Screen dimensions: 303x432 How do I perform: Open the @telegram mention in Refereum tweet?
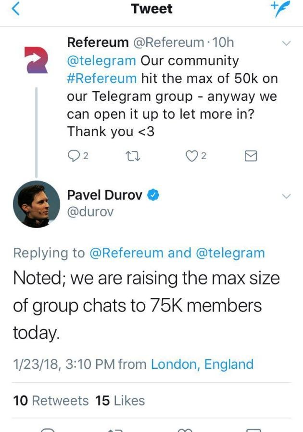[101, 61]
